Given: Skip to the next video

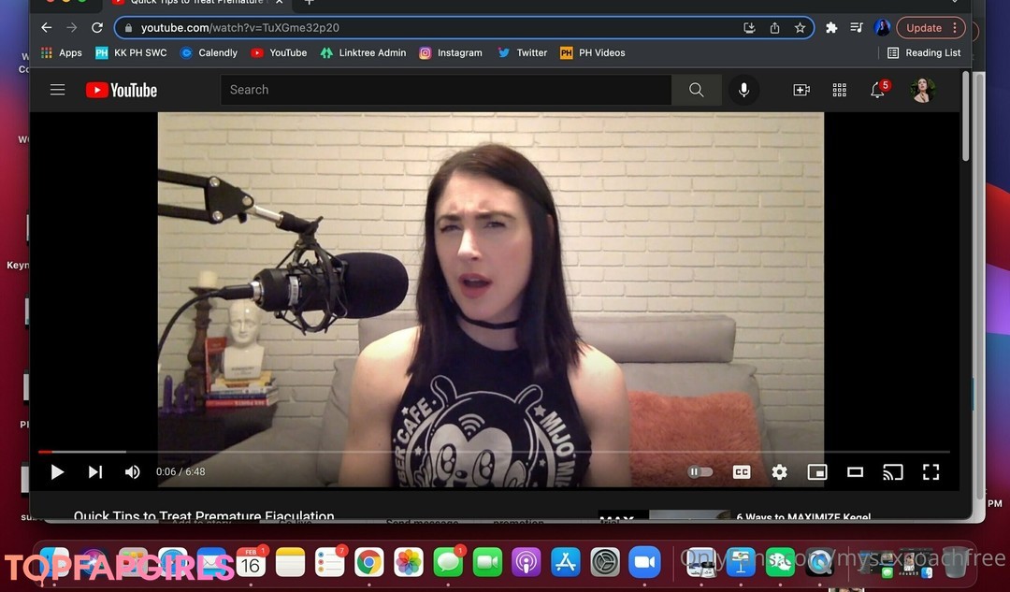Looking at the screenshot, I should pyautogui.click(x=95, y=472).
